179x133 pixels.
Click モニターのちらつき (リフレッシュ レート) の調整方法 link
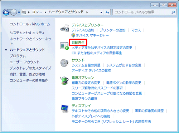coord(111,122)
